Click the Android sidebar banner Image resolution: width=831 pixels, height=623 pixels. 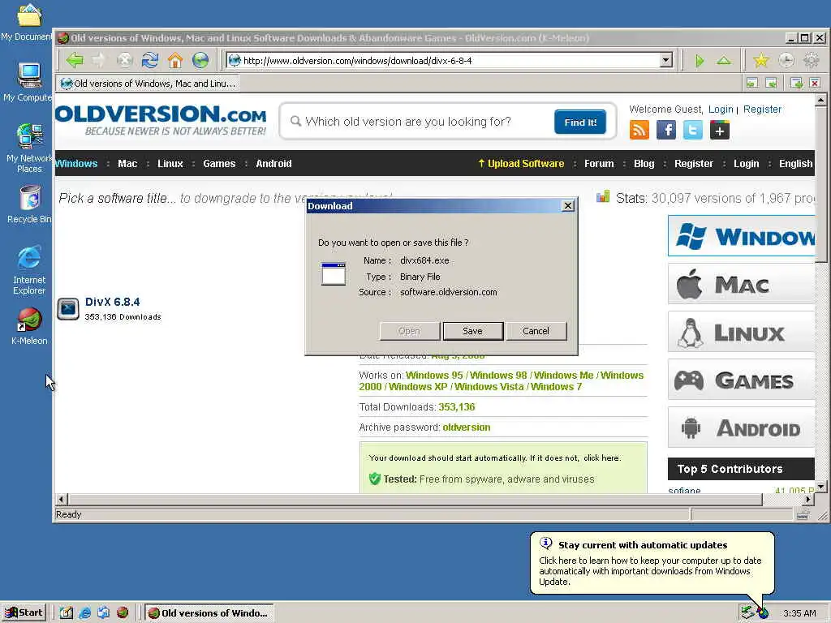(x=741, y=428)
